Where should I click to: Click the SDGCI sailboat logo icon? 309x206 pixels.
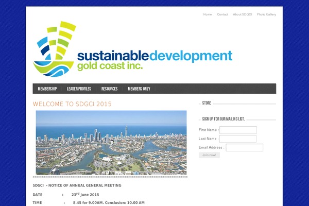tap(54, 49)
